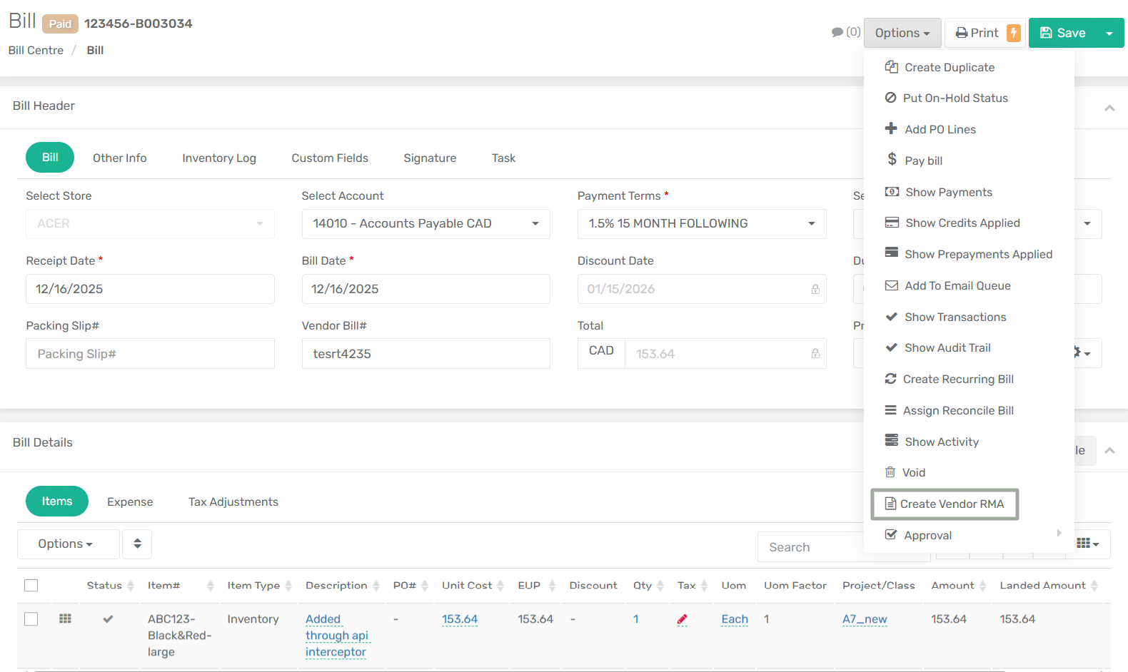Click the Print button

[977, 33]
